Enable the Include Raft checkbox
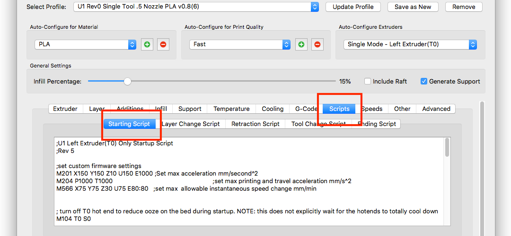511x236 pixels. pos(368,81)
